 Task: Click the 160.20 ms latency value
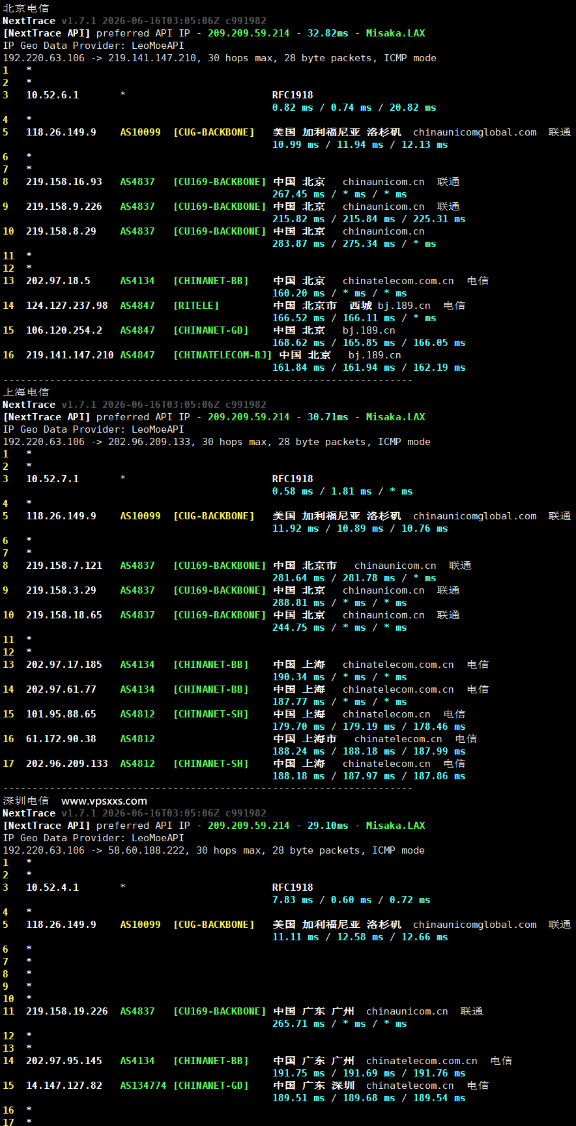298,293
